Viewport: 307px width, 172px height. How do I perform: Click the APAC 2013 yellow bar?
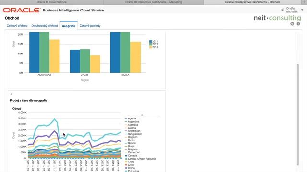[95, 64]
